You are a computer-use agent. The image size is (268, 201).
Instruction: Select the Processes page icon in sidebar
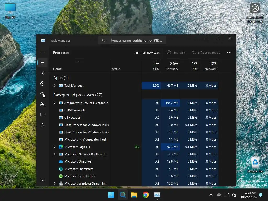point(42,62)
